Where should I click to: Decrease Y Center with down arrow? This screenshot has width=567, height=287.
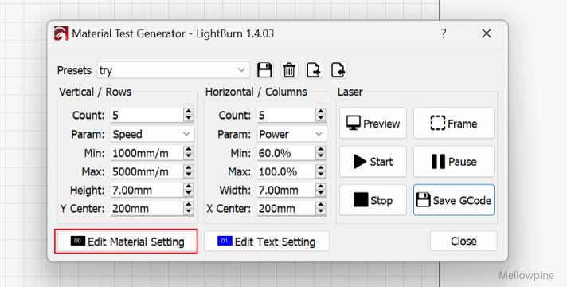[188, 212]
